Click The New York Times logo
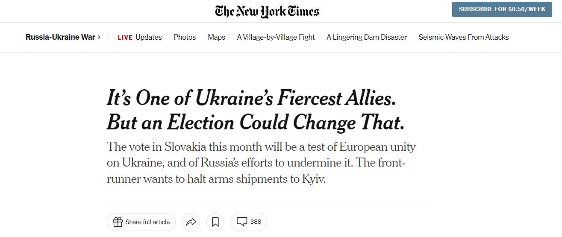The height and width of the screenshot is (237, 562). pos(267,11)
